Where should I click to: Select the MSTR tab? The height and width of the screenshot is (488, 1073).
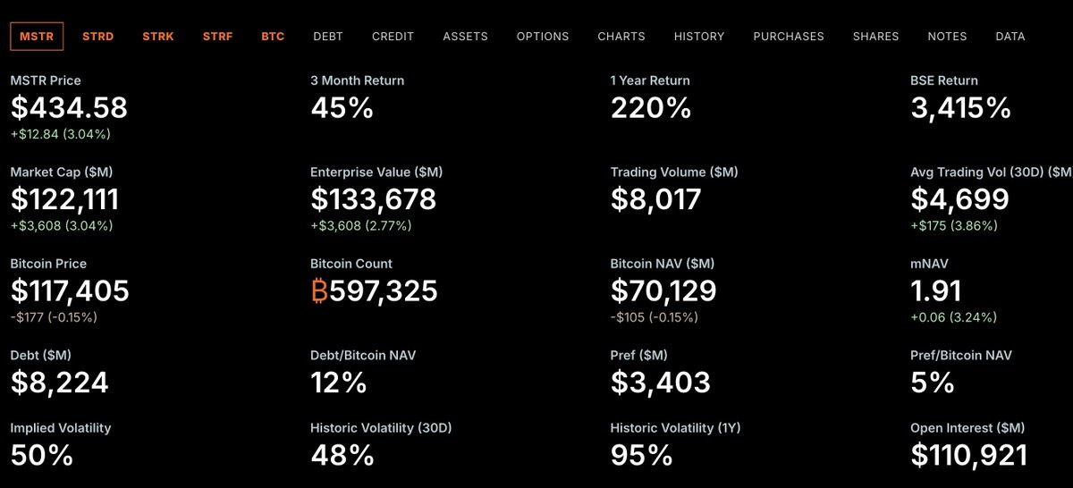37,37
